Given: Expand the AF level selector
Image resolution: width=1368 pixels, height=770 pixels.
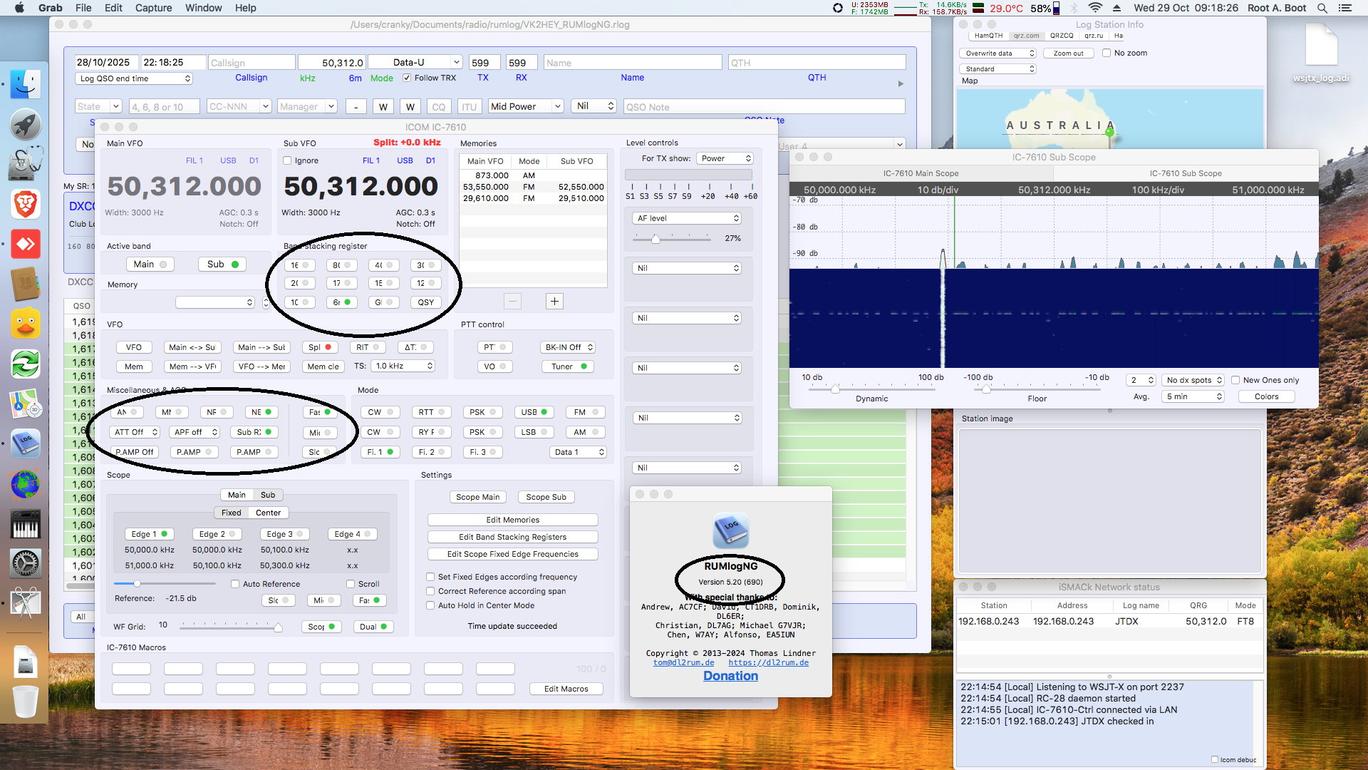Looking at the screenshot, I should tap(688, 218).
